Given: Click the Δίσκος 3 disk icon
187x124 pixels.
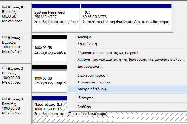Looking at the screenshot, I should click(5, 99).
